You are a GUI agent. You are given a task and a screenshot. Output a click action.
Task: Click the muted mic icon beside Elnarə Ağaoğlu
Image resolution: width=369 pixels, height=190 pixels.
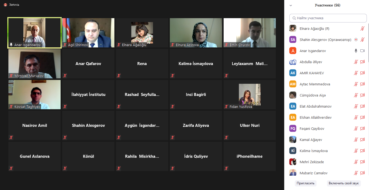[x=362, y=28]
